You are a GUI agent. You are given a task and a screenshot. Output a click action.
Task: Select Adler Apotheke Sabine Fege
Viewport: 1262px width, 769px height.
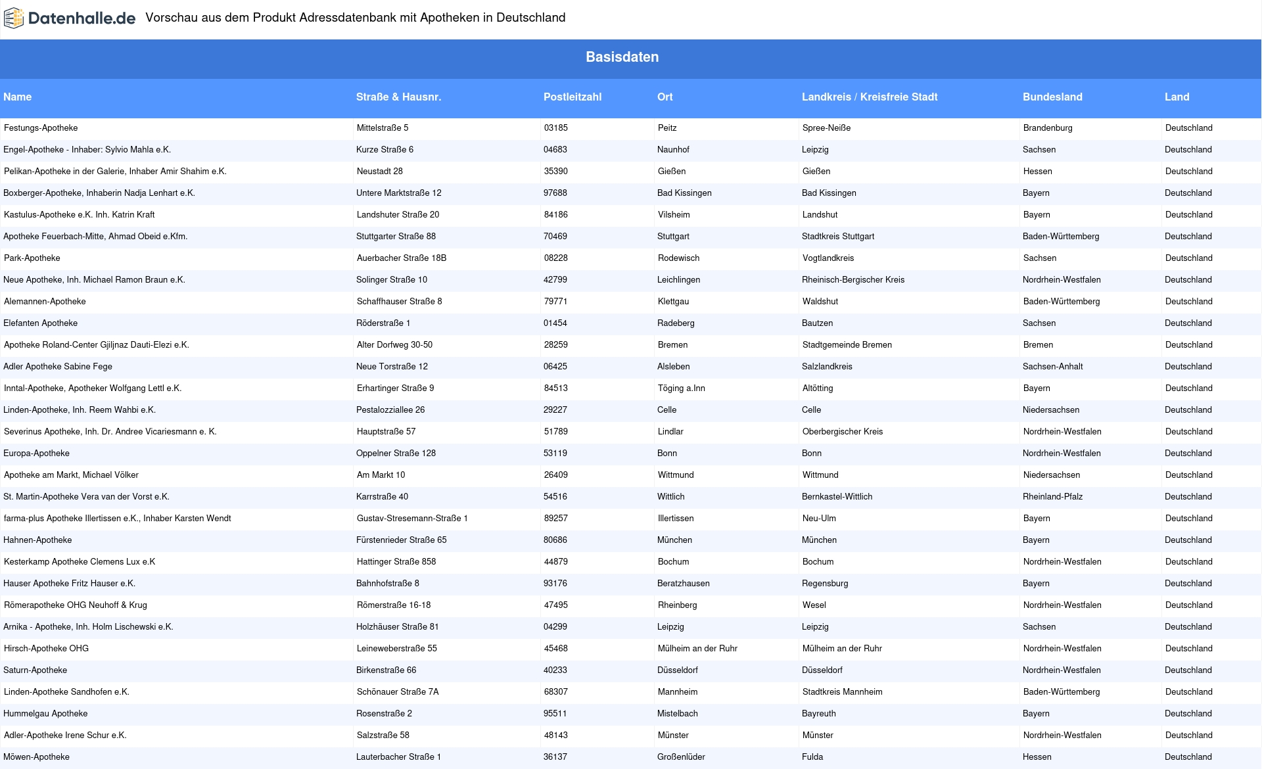(x=58, y=367)
